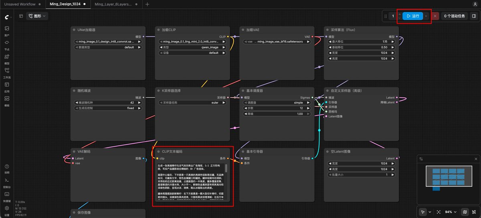Screen dimensions: 481x218
Task: Click the 空Latent图像 node title
Action: [x=341, y=152]
